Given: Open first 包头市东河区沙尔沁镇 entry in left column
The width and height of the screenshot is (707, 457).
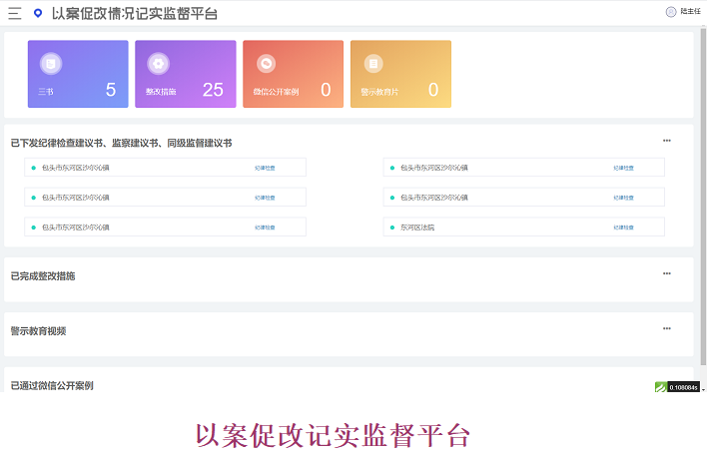Looking at the screenshot, I should (x=76, y=168).
